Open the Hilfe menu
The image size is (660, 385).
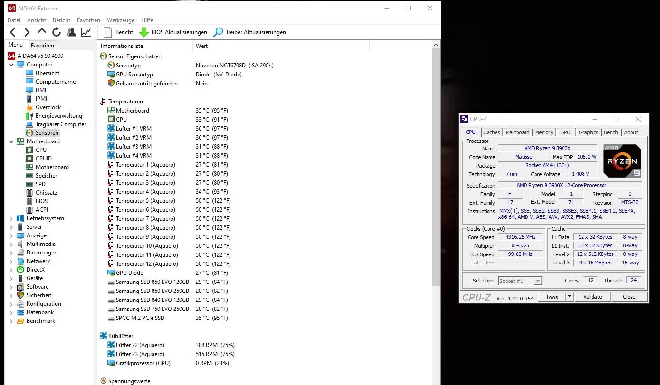point(147,20)
